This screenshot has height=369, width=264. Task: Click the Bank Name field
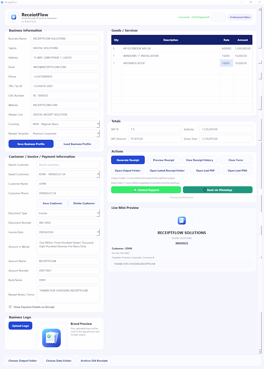click(x=68, y=280)
